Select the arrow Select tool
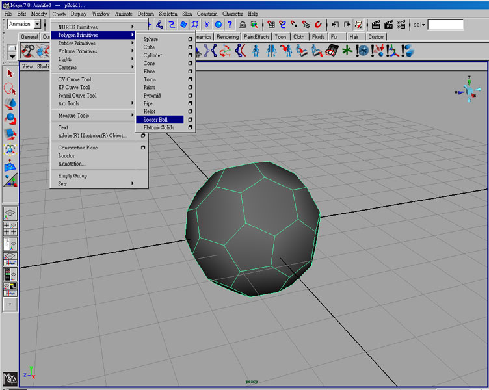Screen dimensions: 489x390 click(10, 73)
